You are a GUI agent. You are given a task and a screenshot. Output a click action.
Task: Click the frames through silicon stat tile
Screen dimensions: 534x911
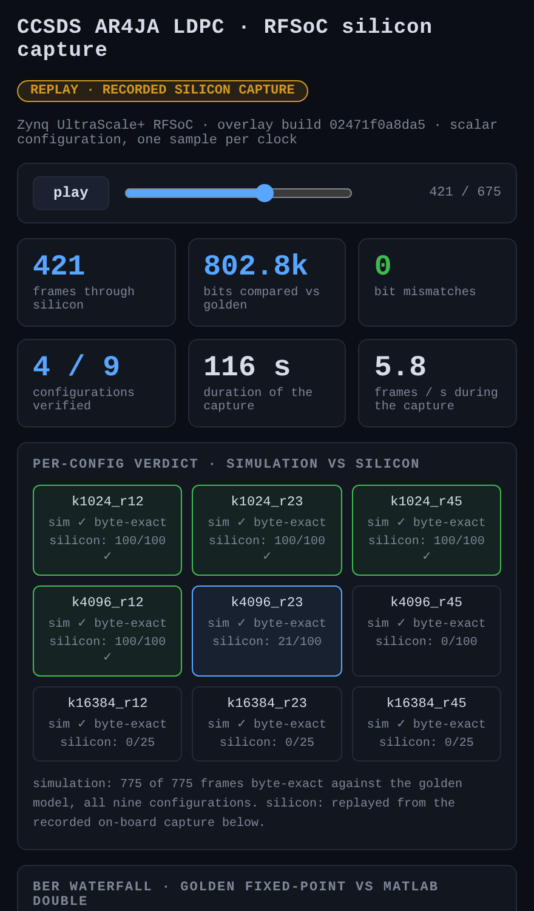click(x=96, y=282)
